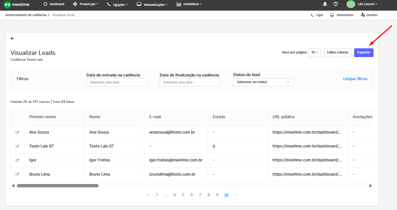397x210 pixels.
Task: Click the Exportar button
Action: tap(363, 52)
